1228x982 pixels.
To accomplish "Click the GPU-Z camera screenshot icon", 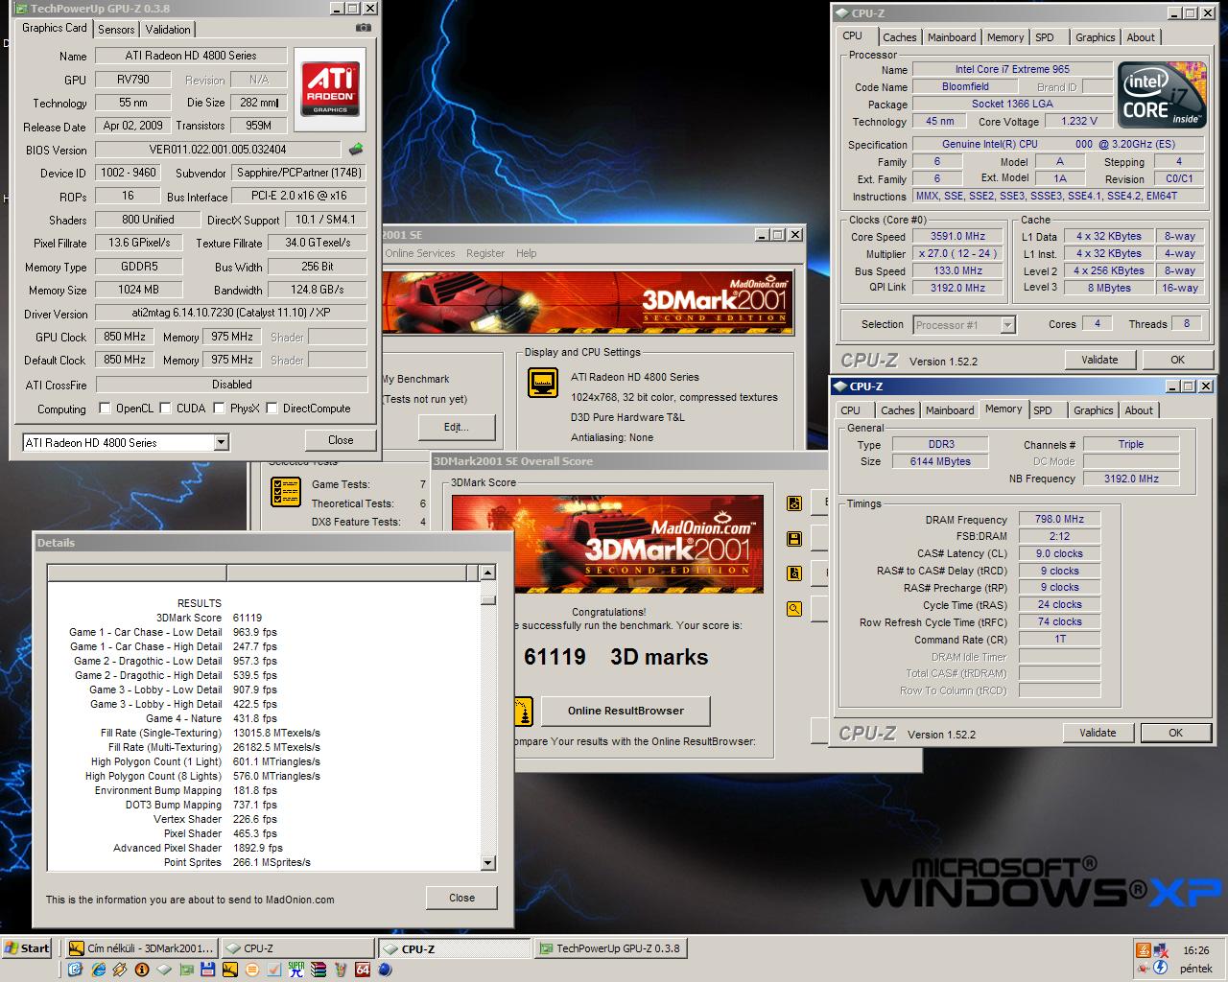I will pos(363,28).
